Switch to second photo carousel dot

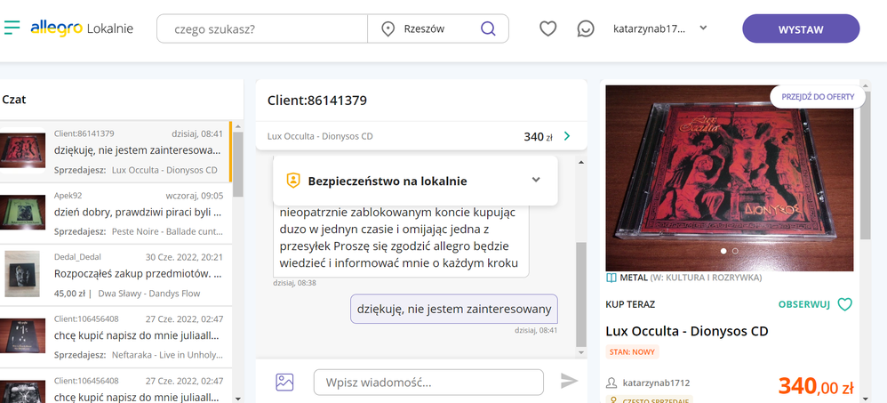click(735, 250)
